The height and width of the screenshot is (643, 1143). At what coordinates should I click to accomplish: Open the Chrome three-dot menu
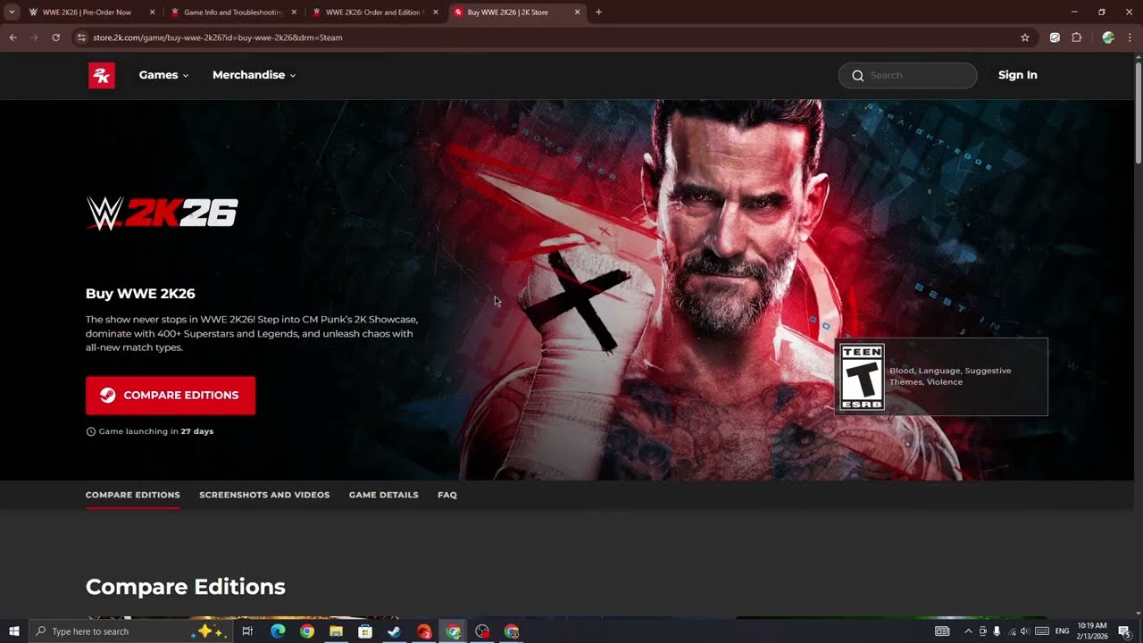pos(1130,38)
